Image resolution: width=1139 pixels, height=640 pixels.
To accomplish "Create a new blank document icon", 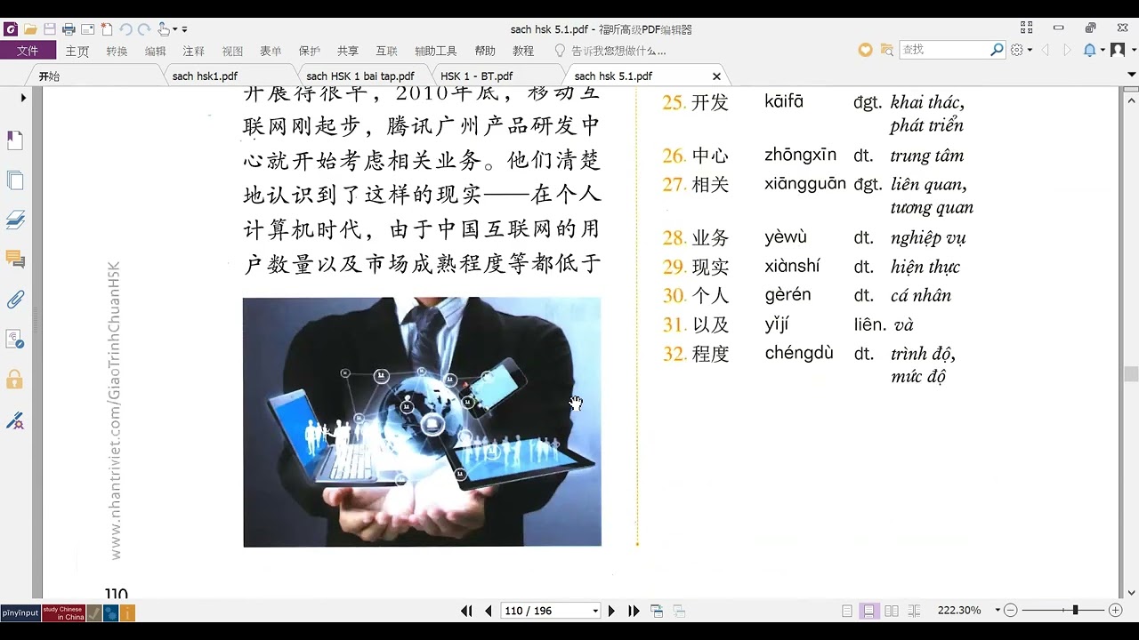I will coord(106,29).
